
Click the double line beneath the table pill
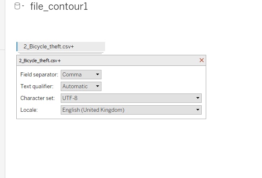coord(61,53)
